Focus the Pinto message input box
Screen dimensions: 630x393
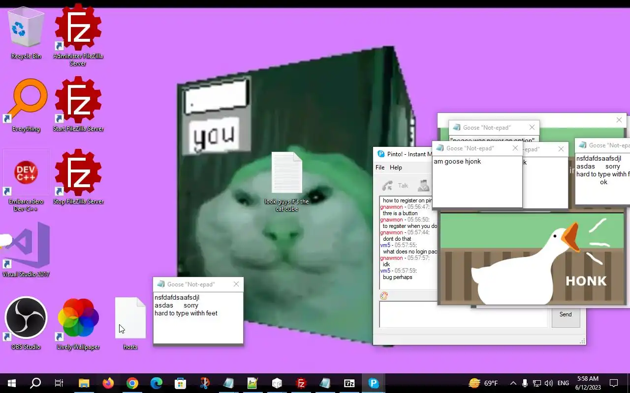click(463, 314)
